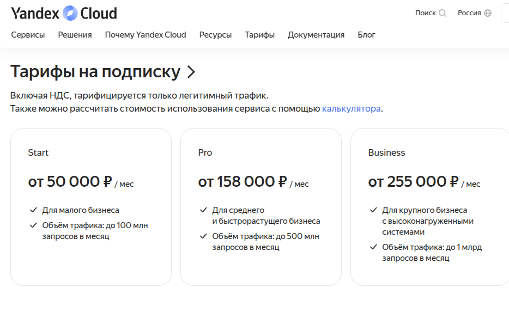Click text Объём трафика: до 100 млн

tap(95, 225)
